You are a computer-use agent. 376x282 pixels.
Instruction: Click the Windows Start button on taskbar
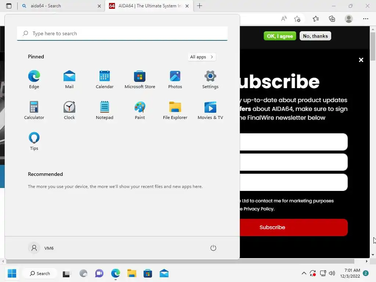[x=12, y=273]
